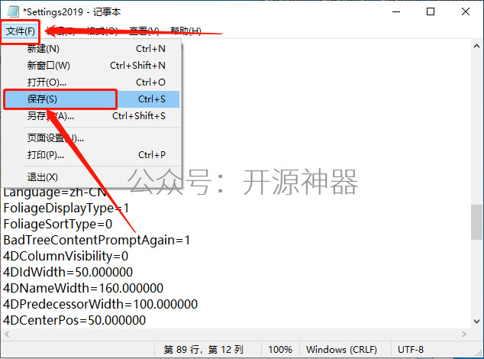Viewport: 484px width, 359px height.
Task: Click the line BadTreeContentPromptAgain=1
Action: point(97,240)
